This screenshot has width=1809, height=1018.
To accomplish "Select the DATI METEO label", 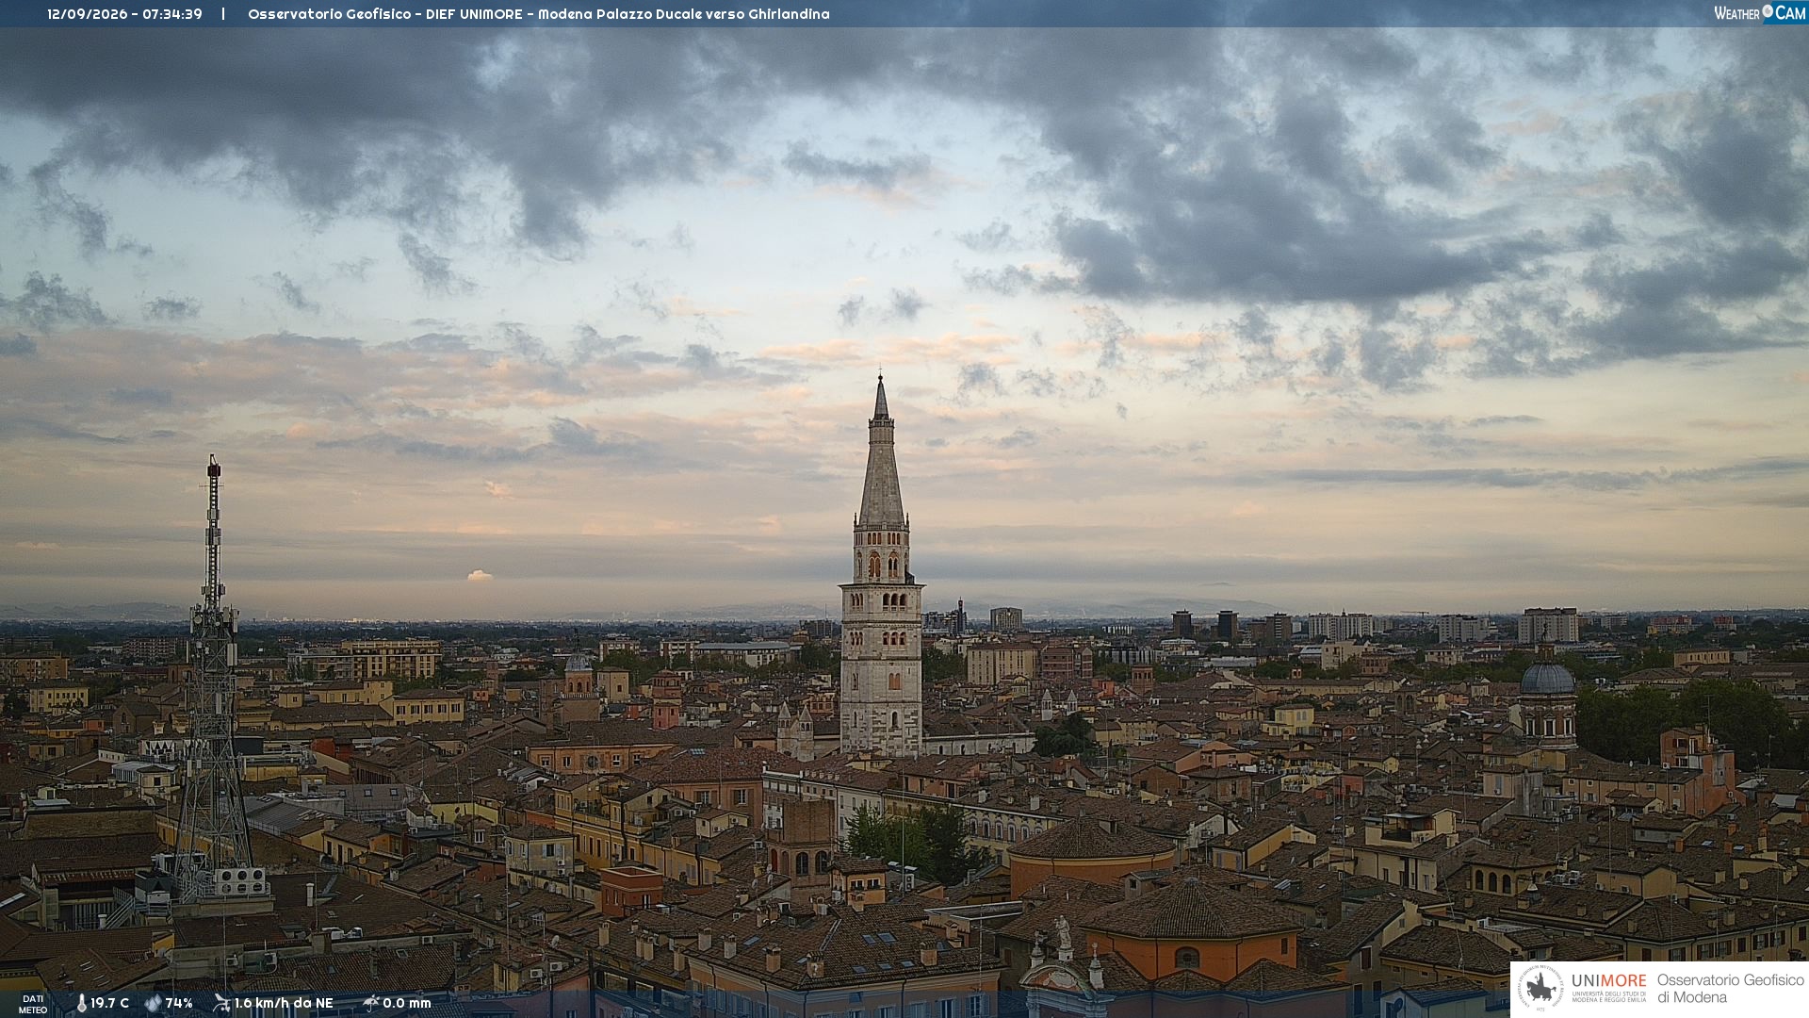I will click(x=33, y=1004).
